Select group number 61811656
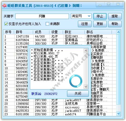126x121 pixels. (x=22, y=114)
